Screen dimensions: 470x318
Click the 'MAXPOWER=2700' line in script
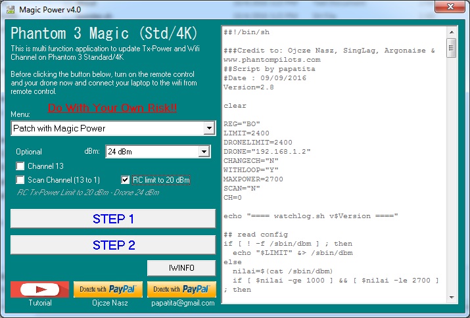point(253,179)
